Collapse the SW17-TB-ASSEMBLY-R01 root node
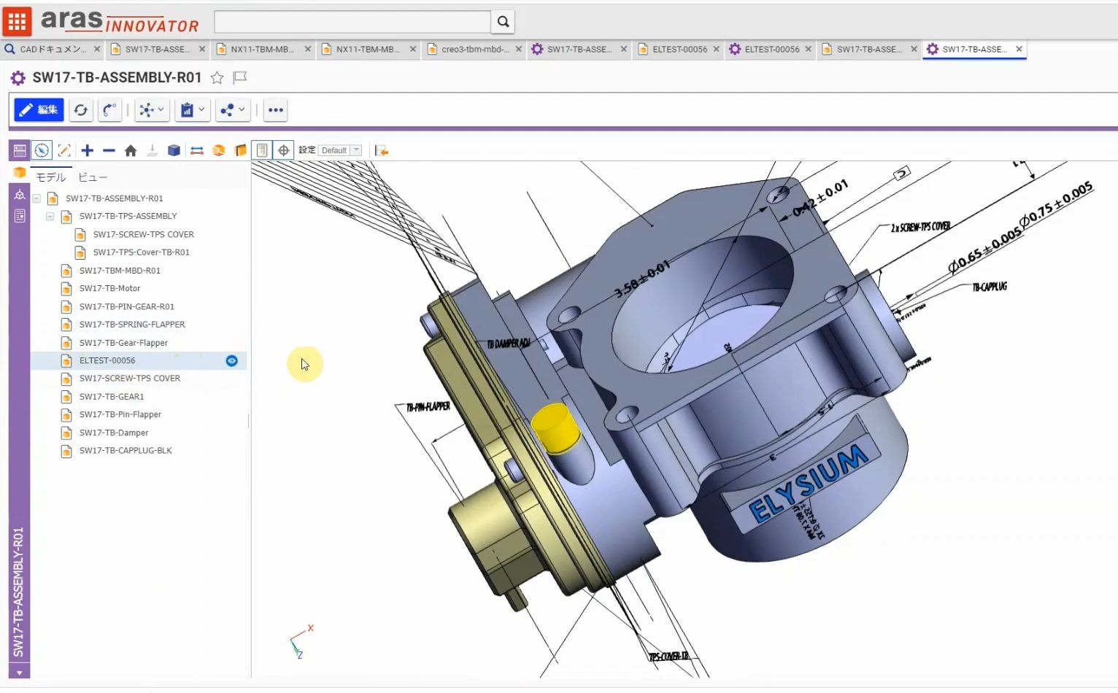Image resolution: width=1118 pixels, height=693 pixels. click(x=36, y=198)
